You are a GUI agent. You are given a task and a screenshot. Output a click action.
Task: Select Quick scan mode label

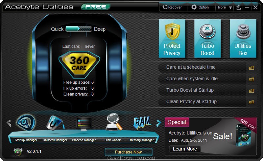(x=57, y=29)
